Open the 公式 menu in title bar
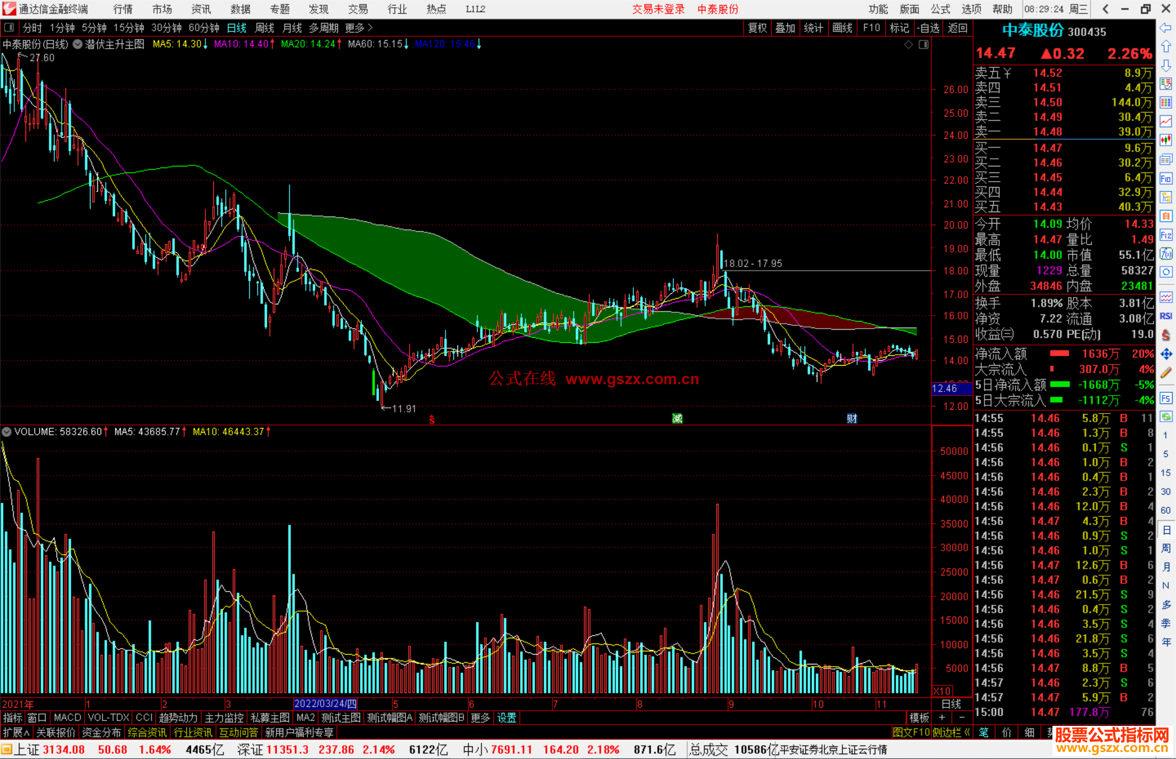 (x=940, y=9)
